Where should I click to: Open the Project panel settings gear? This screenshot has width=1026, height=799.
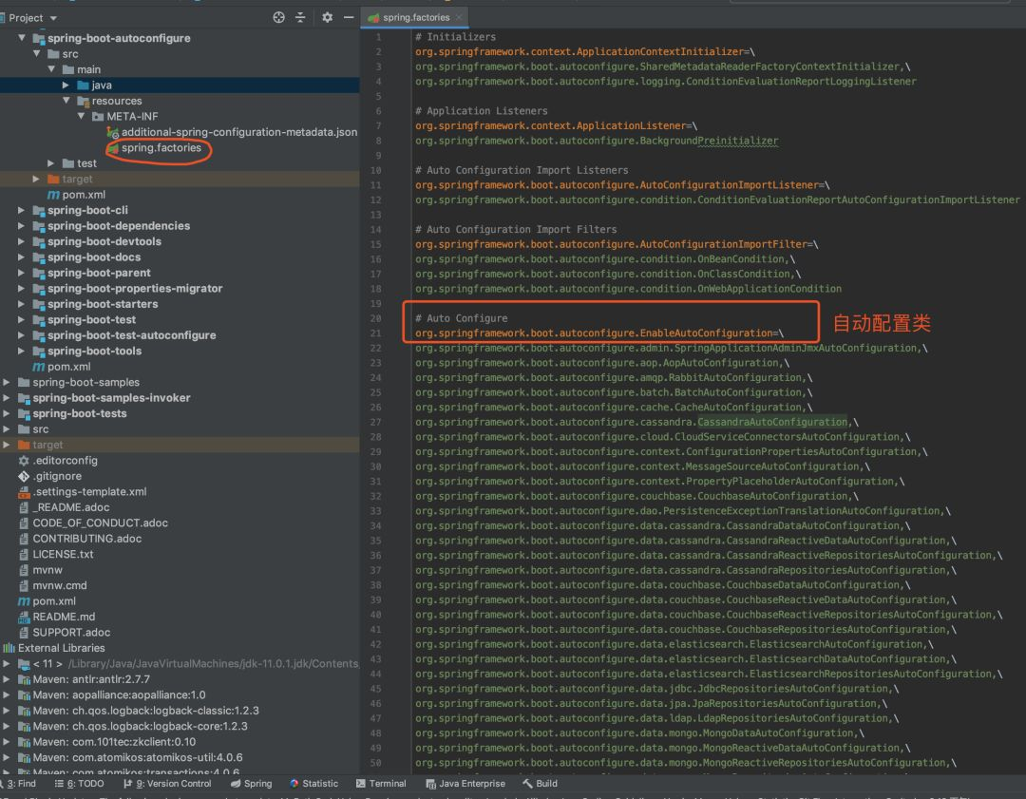[x=327, y=18]
